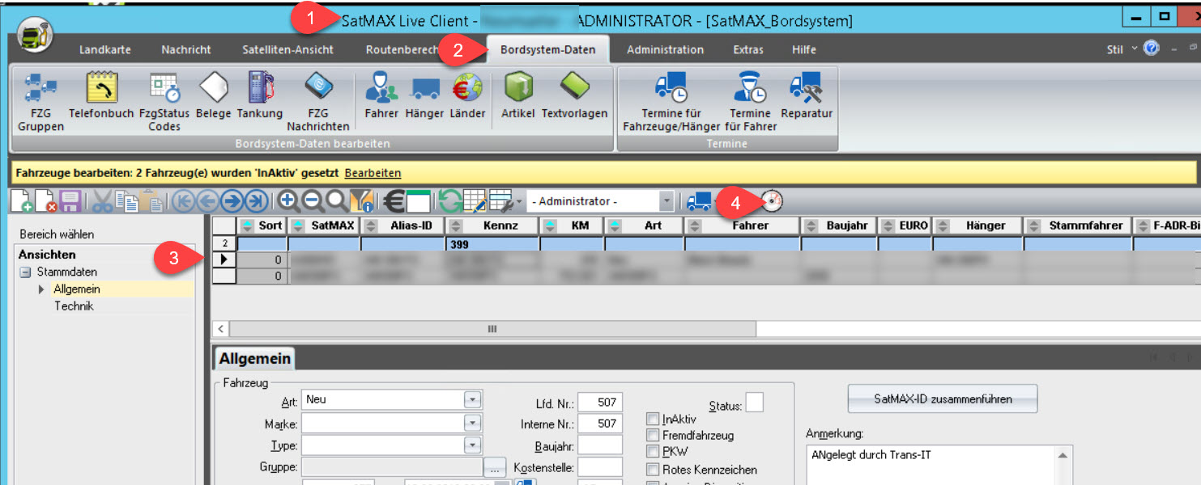This screenshot has height=485, width=1201.
Task: Click the filter funnel info icon
Action: tap(362, 201)
